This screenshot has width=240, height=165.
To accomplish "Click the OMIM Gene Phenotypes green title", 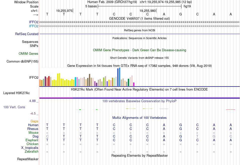I will [140, 50].
